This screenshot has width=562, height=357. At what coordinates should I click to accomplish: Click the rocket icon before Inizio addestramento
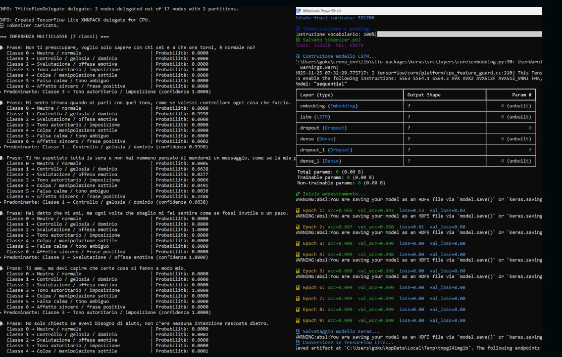click(297, 194)
